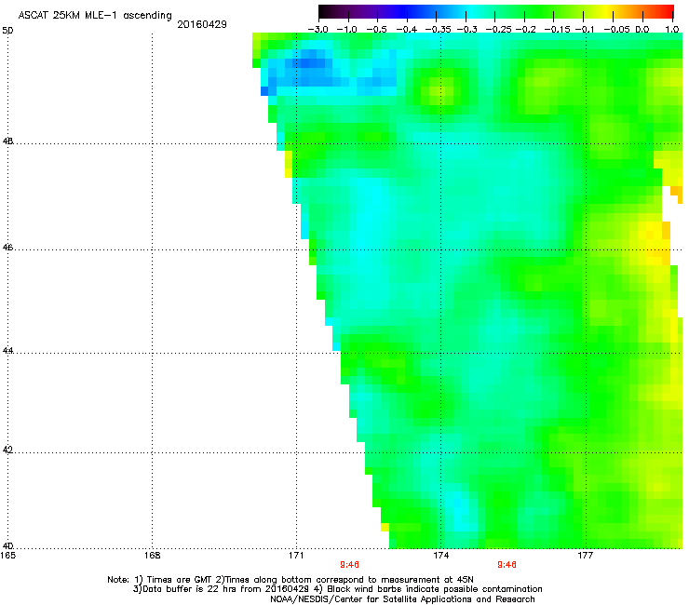689x605 pixels.
Task: Click the latitude label '48'
Action: tap(7, 141)
